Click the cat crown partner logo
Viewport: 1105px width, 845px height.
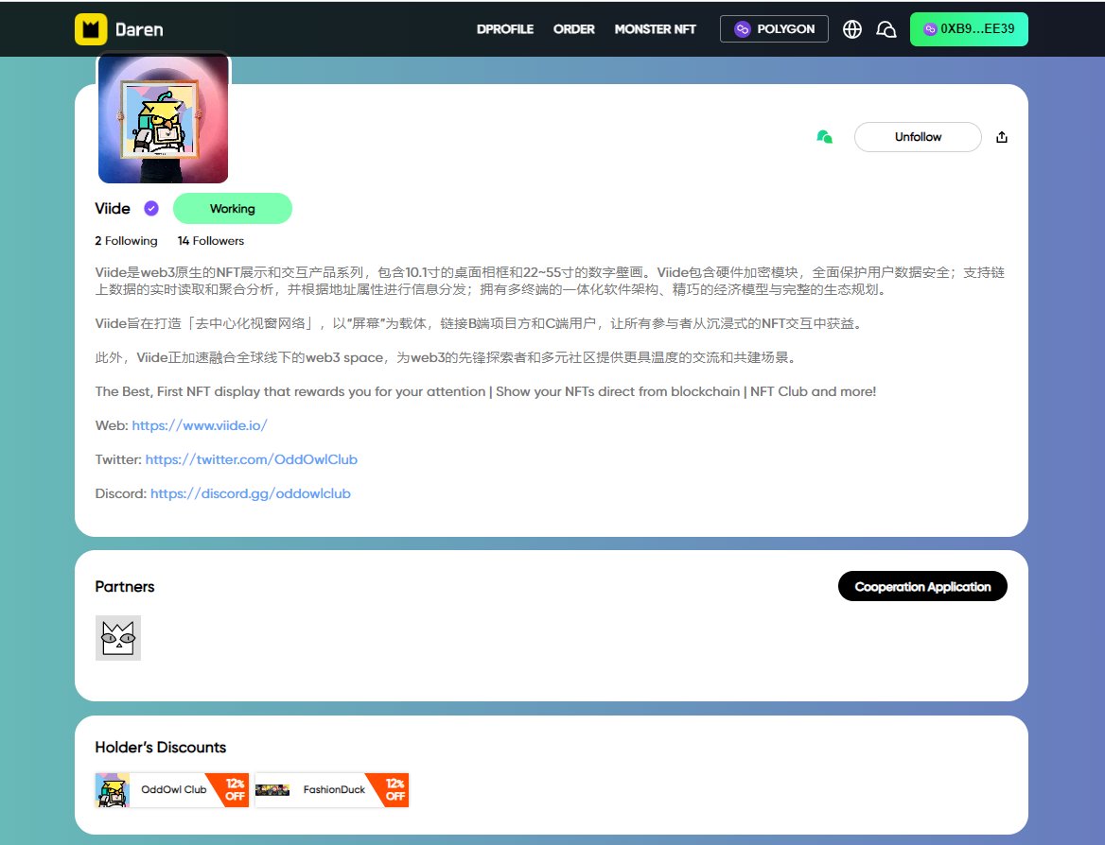tap(118, 638)
